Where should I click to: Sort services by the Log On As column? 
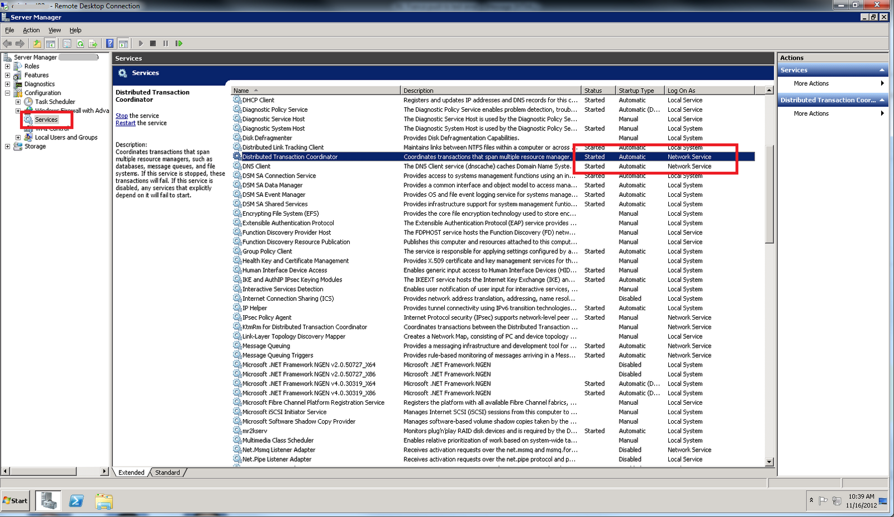(710, 91)
